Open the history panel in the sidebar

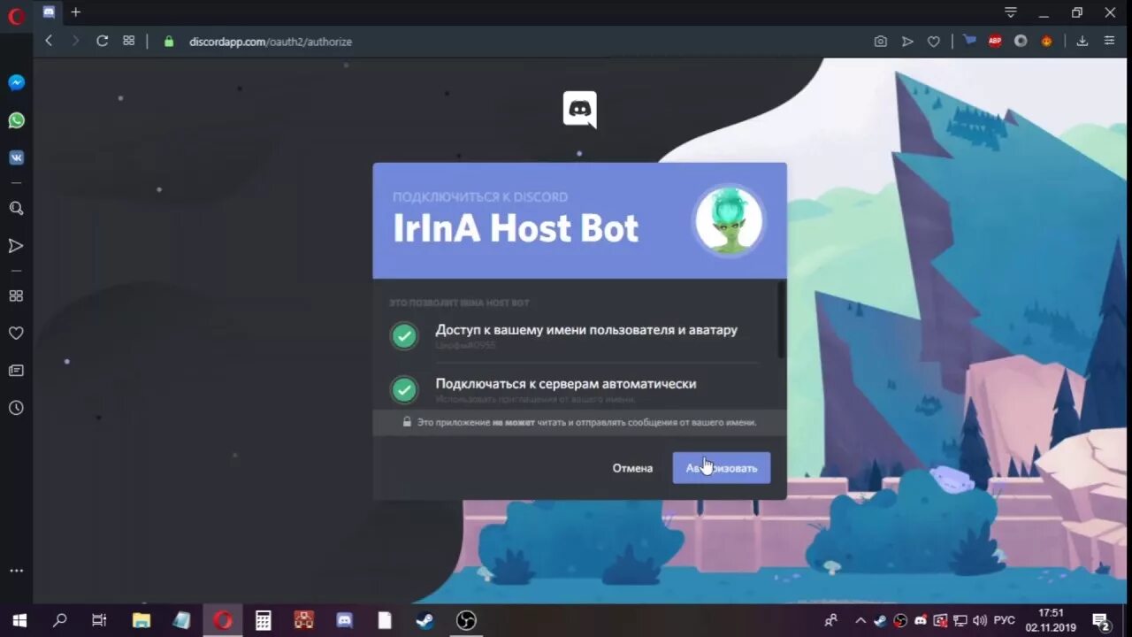(x=16, y=408)
